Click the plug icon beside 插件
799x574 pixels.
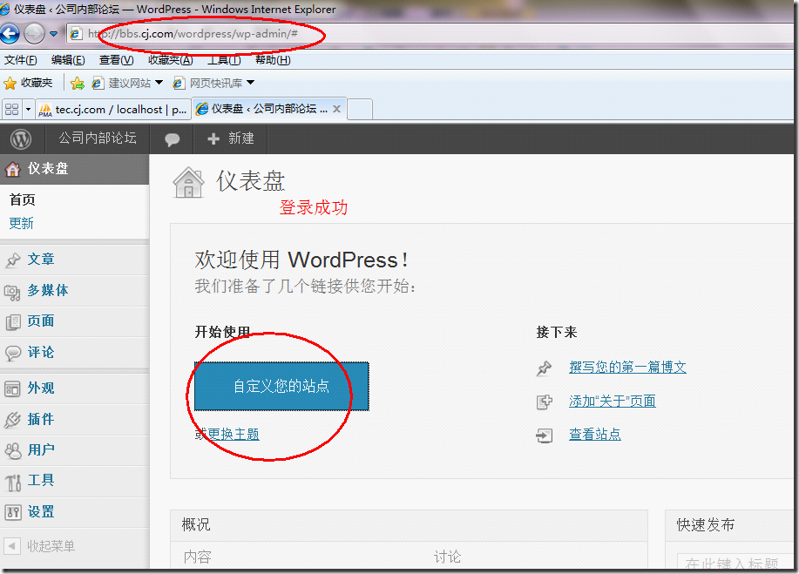pos(12,420)
